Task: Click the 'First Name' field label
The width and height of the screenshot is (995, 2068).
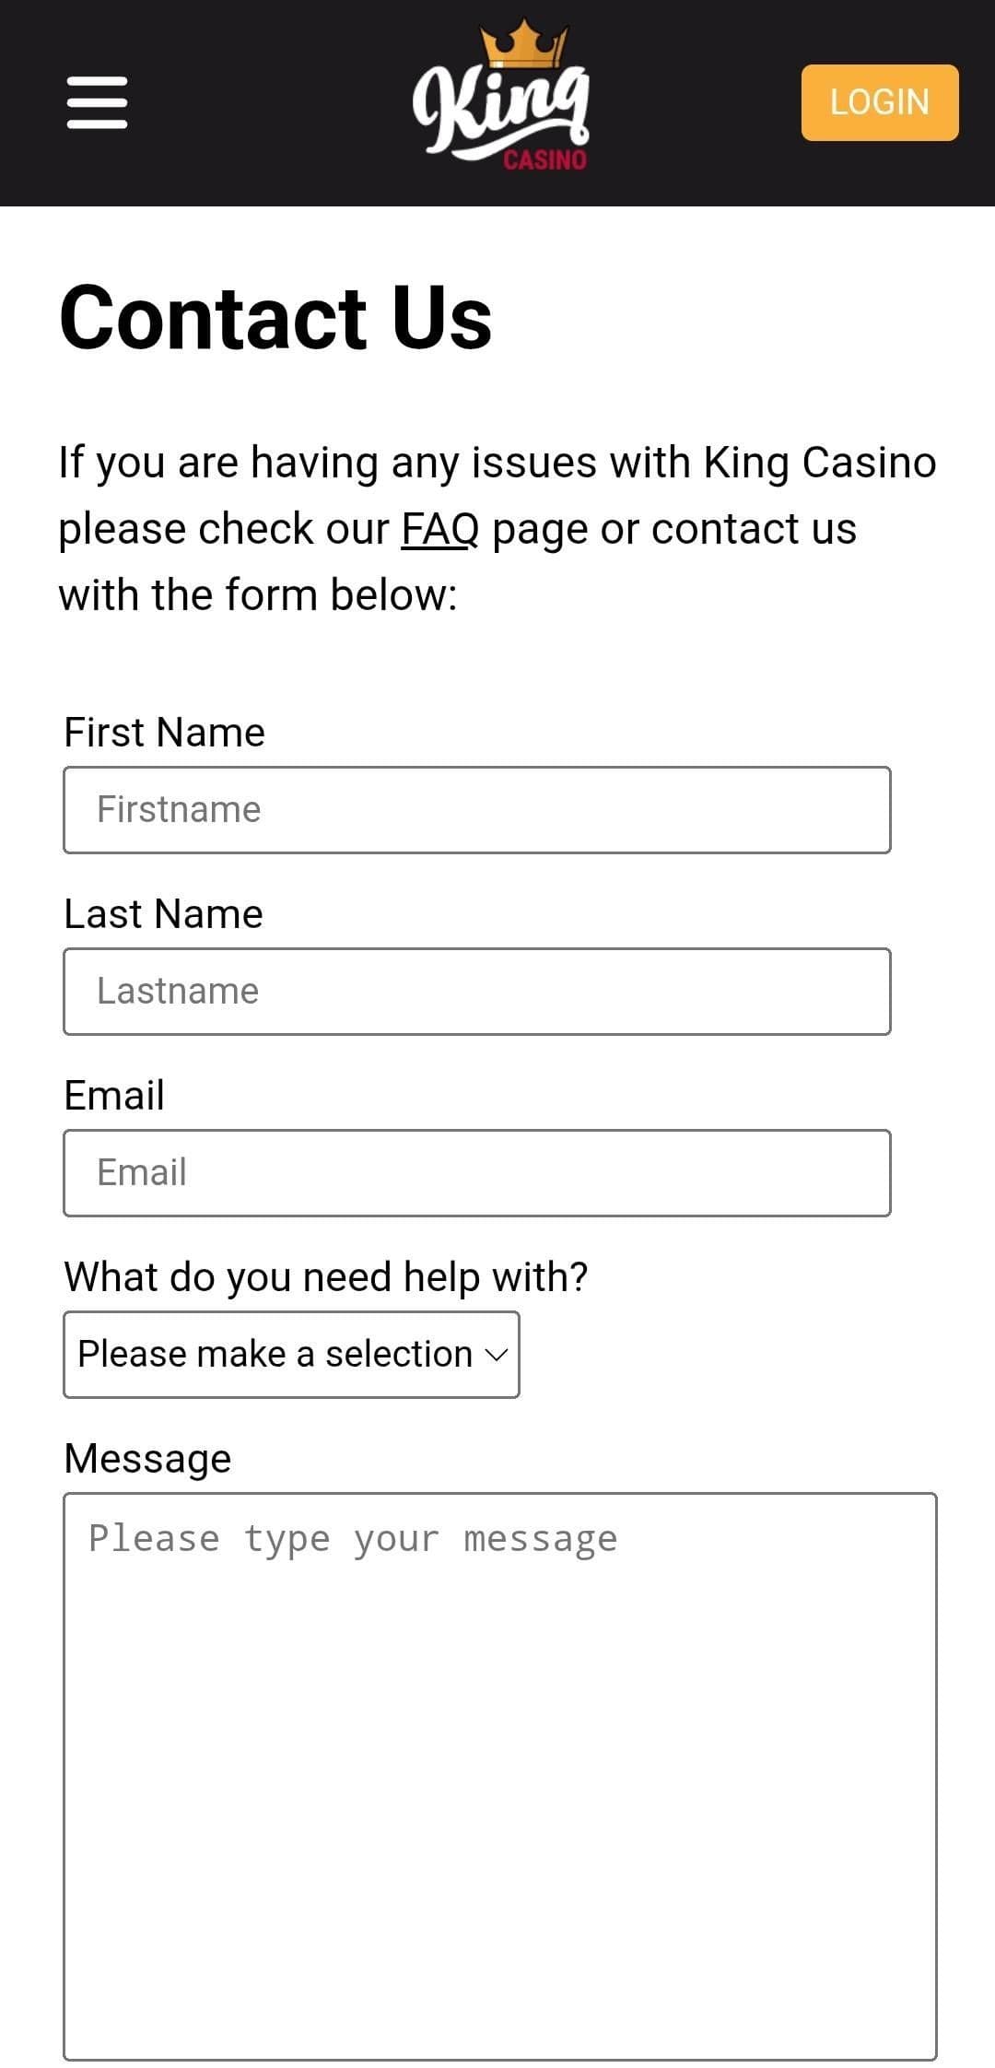Action: (x=164, y=733)
